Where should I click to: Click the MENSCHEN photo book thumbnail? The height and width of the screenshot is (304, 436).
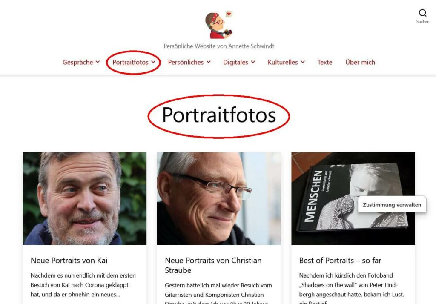[x=353, y=198]
